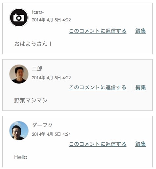Click the vertical separator beside ダーフク's 編集 link
Screen dimensions: 156x169
pyautogui.click(x=132, y=144)
